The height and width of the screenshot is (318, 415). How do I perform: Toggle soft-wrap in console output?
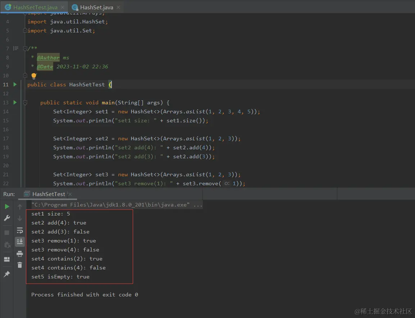pyautogui.click(x=20, y=230)
